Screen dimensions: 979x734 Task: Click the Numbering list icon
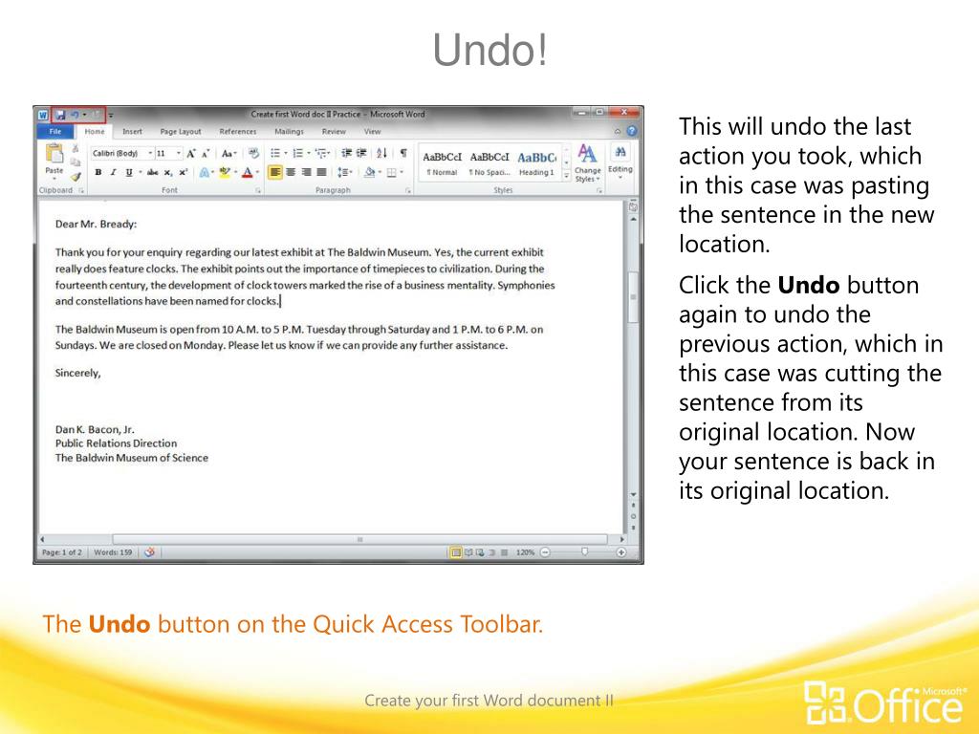[x=298, y=154]
